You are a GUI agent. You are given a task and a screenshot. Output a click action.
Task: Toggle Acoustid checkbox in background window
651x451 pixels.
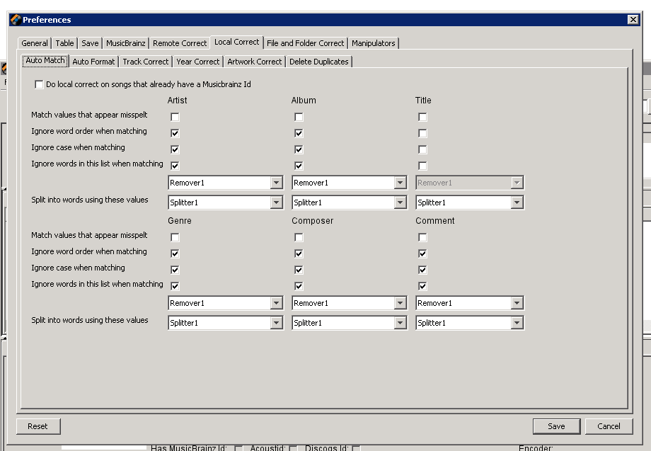293,448
